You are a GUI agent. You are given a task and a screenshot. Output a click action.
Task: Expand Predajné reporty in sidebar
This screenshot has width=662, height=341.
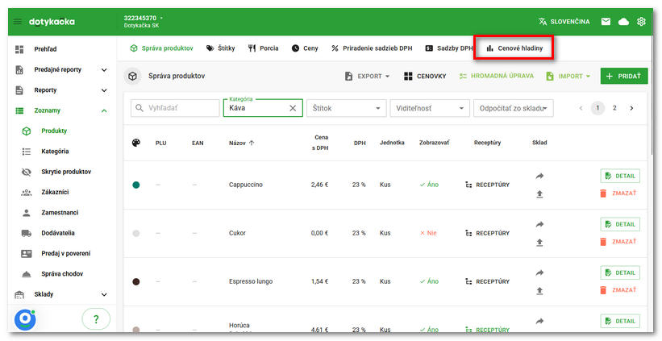(x=104, y=70)
